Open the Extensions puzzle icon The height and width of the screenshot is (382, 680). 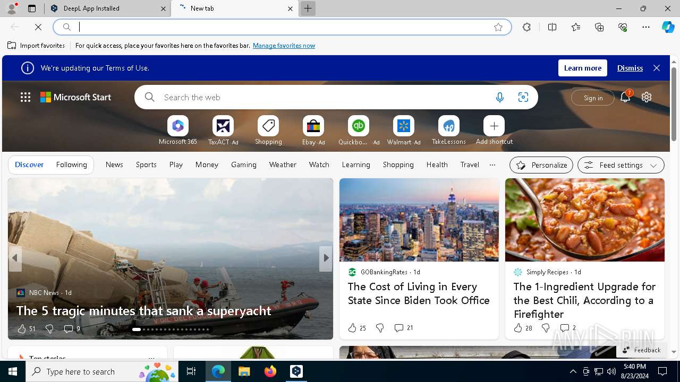(x=526, y=27)
